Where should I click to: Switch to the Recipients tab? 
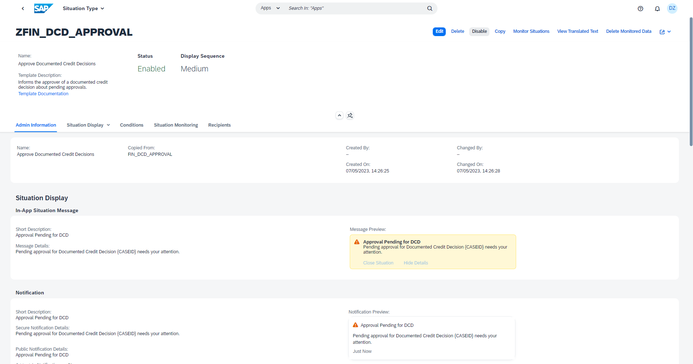tap(219, 125)
